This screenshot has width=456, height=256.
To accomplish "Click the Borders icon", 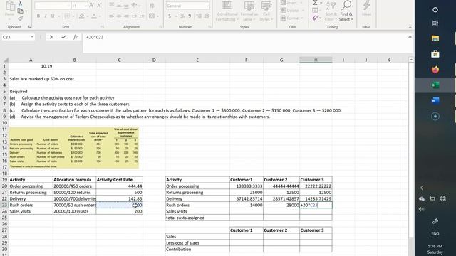I will tap(67, 16).
